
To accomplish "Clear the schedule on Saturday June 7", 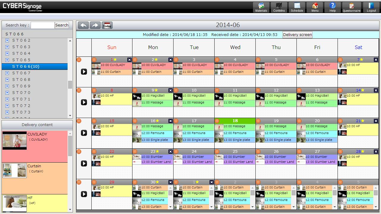I will pos(376,60).
